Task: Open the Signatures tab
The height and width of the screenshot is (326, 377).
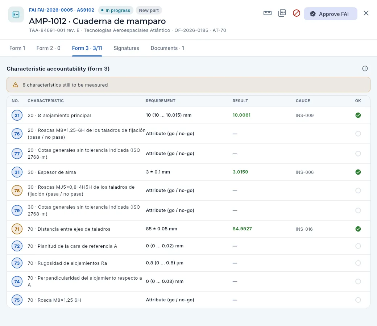Action: [x=126, y=48]
